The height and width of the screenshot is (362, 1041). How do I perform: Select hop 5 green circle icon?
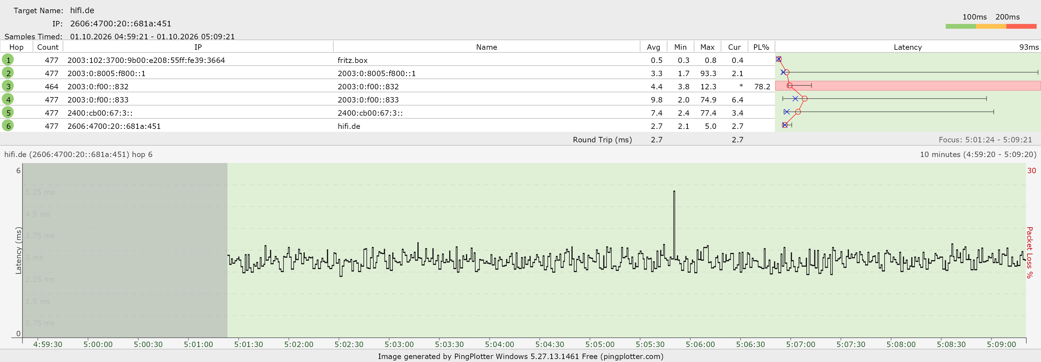click(8, 113)
